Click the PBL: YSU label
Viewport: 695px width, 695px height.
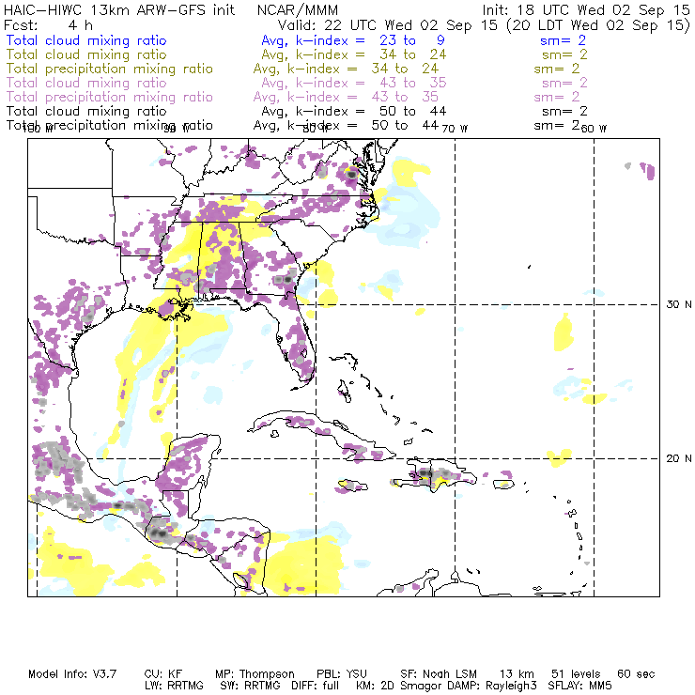coord(342,674)
